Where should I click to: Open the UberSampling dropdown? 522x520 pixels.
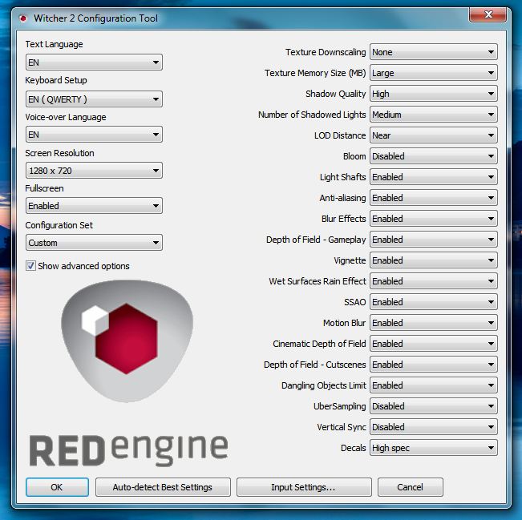434,406
